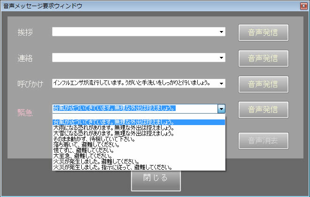Open the 呼びかけ dropdown arrow
310x197 pixels.
[221, 84]
